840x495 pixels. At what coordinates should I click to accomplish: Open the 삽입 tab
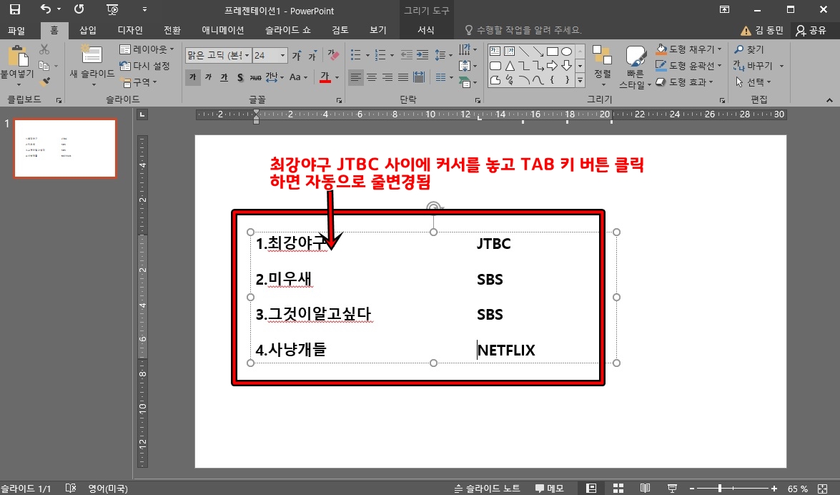pyautogui.click(x=87, y=31)
